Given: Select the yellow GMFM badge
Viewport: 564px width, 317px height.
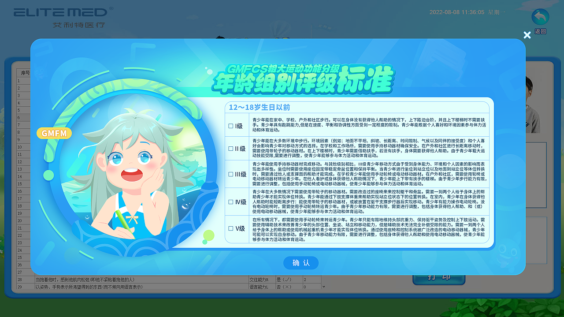Looking at the screenshot, I should click(53, 133).
